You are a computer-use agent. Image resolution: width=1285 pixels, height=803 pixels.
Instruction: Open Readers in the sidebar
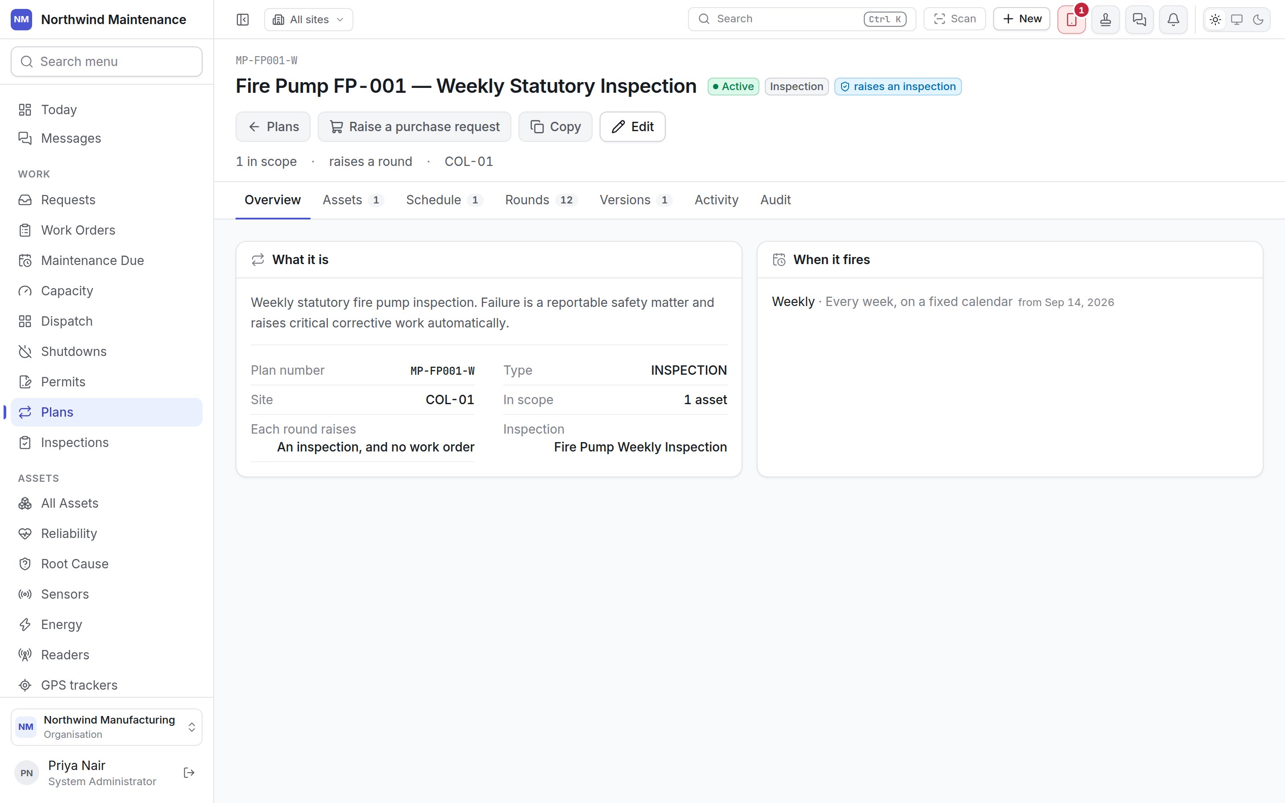(107, 655)
